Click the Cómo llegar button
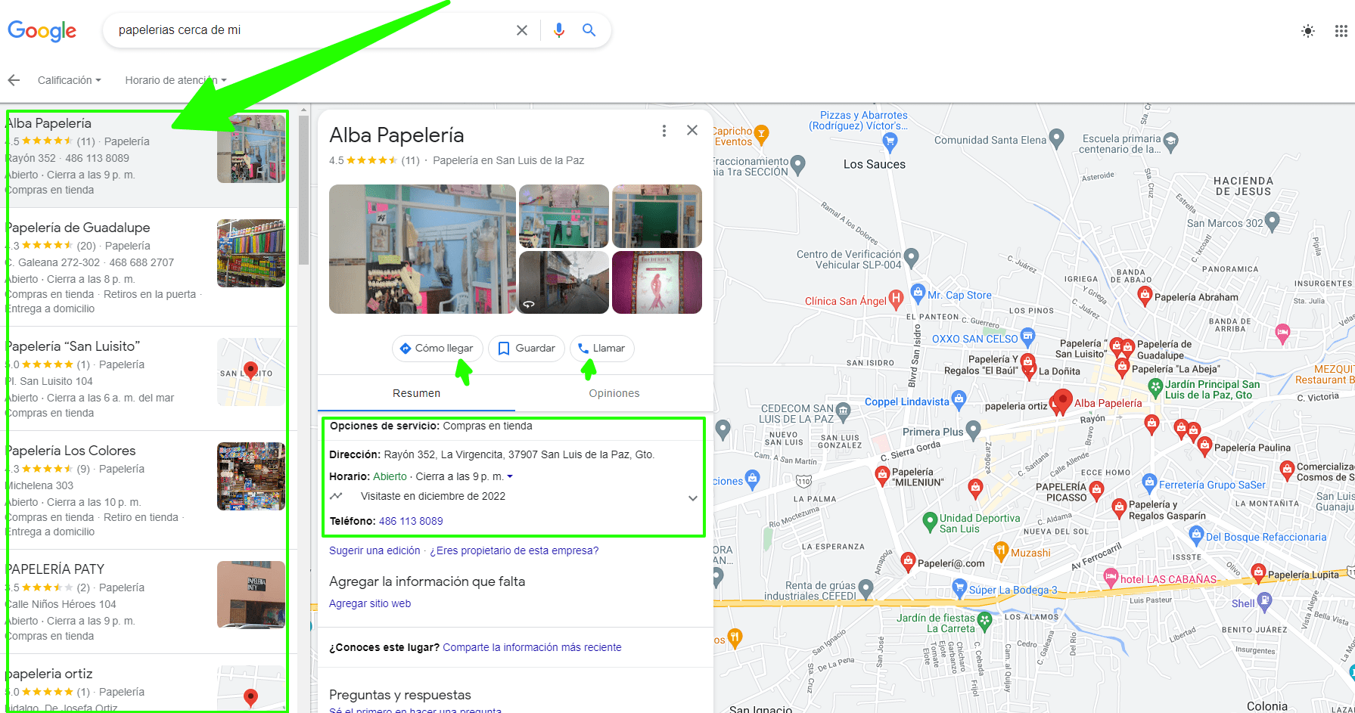Viewport: 1355px width, 713px height. coord(437,349)
